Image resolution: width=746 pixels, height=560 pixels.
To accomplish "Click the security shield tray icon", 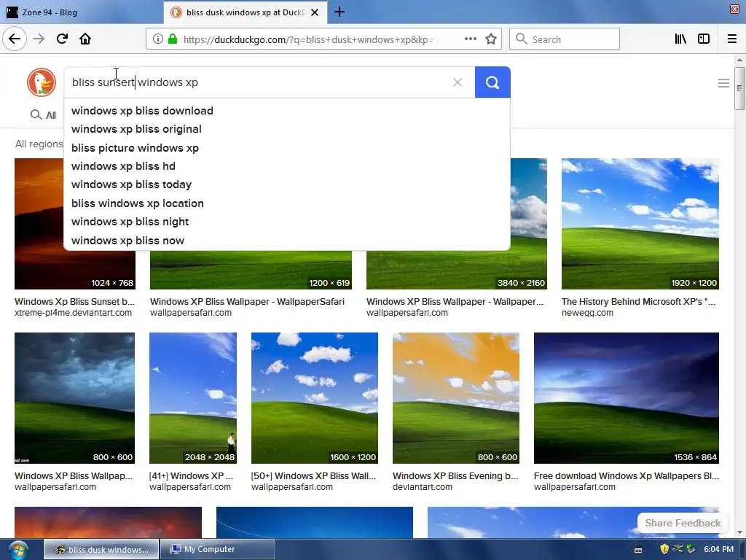I will 664,549.
